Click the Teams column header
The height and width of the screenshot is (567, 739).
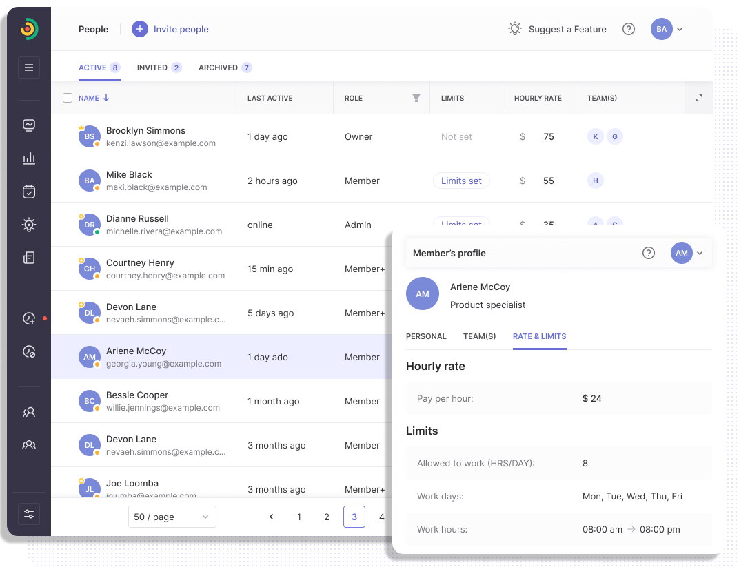(602, 98)
